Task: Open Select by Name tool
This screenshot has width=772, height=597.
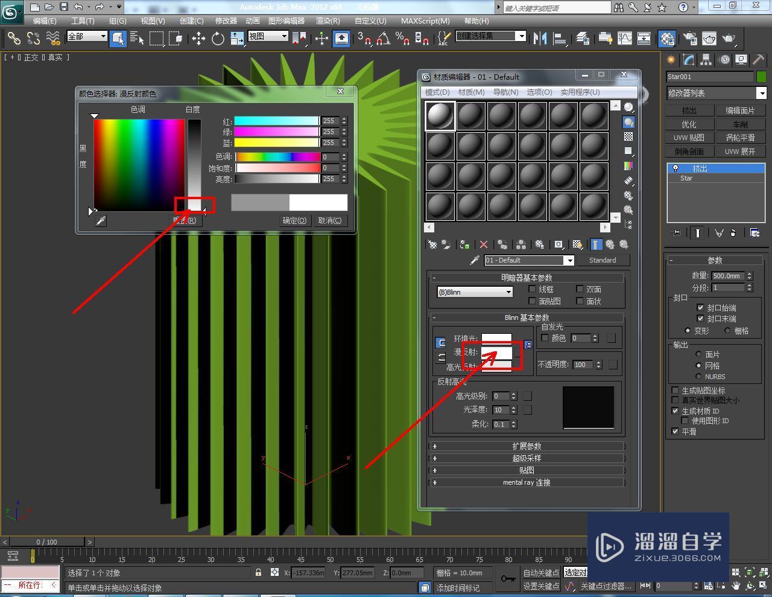Action: (137, 39)
